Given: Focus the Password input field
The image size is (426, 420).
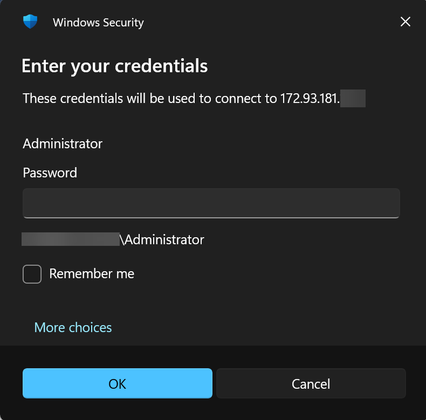Looking at the screenshot, I should (x=211, y=203).
